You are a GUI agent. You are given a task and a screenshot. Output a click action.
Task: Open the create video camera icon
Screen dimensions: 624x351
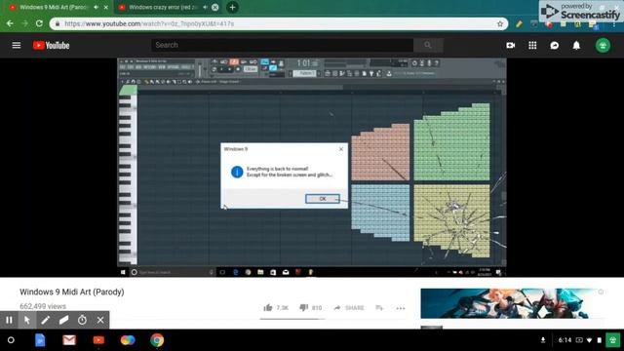[x=511, y=46]
